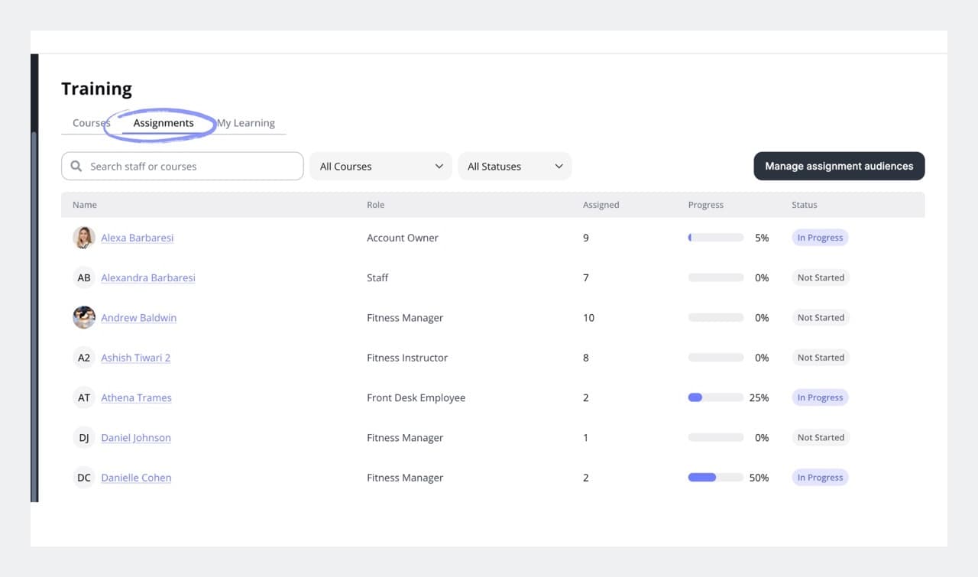The width and height of the screenshot is (978, 577).
Task: Click Daniel Johnson's 0% progress bar
Action: coord(716,437)
